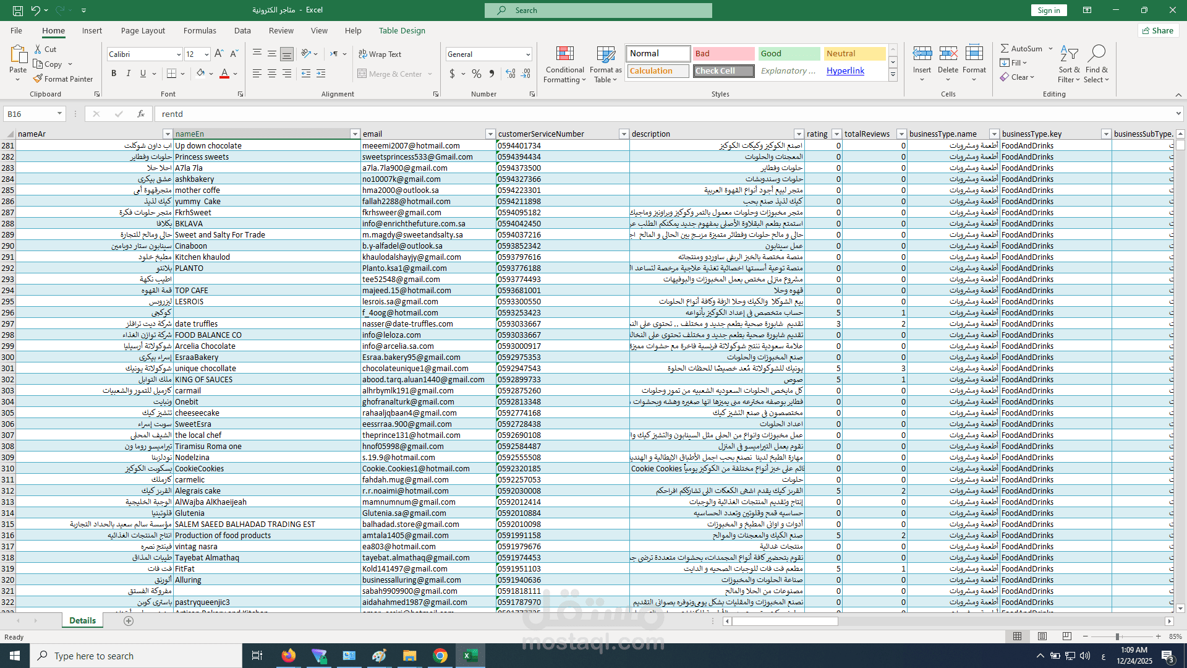
Task: Click the Borders icon in Font group
Action: point(172,74)
